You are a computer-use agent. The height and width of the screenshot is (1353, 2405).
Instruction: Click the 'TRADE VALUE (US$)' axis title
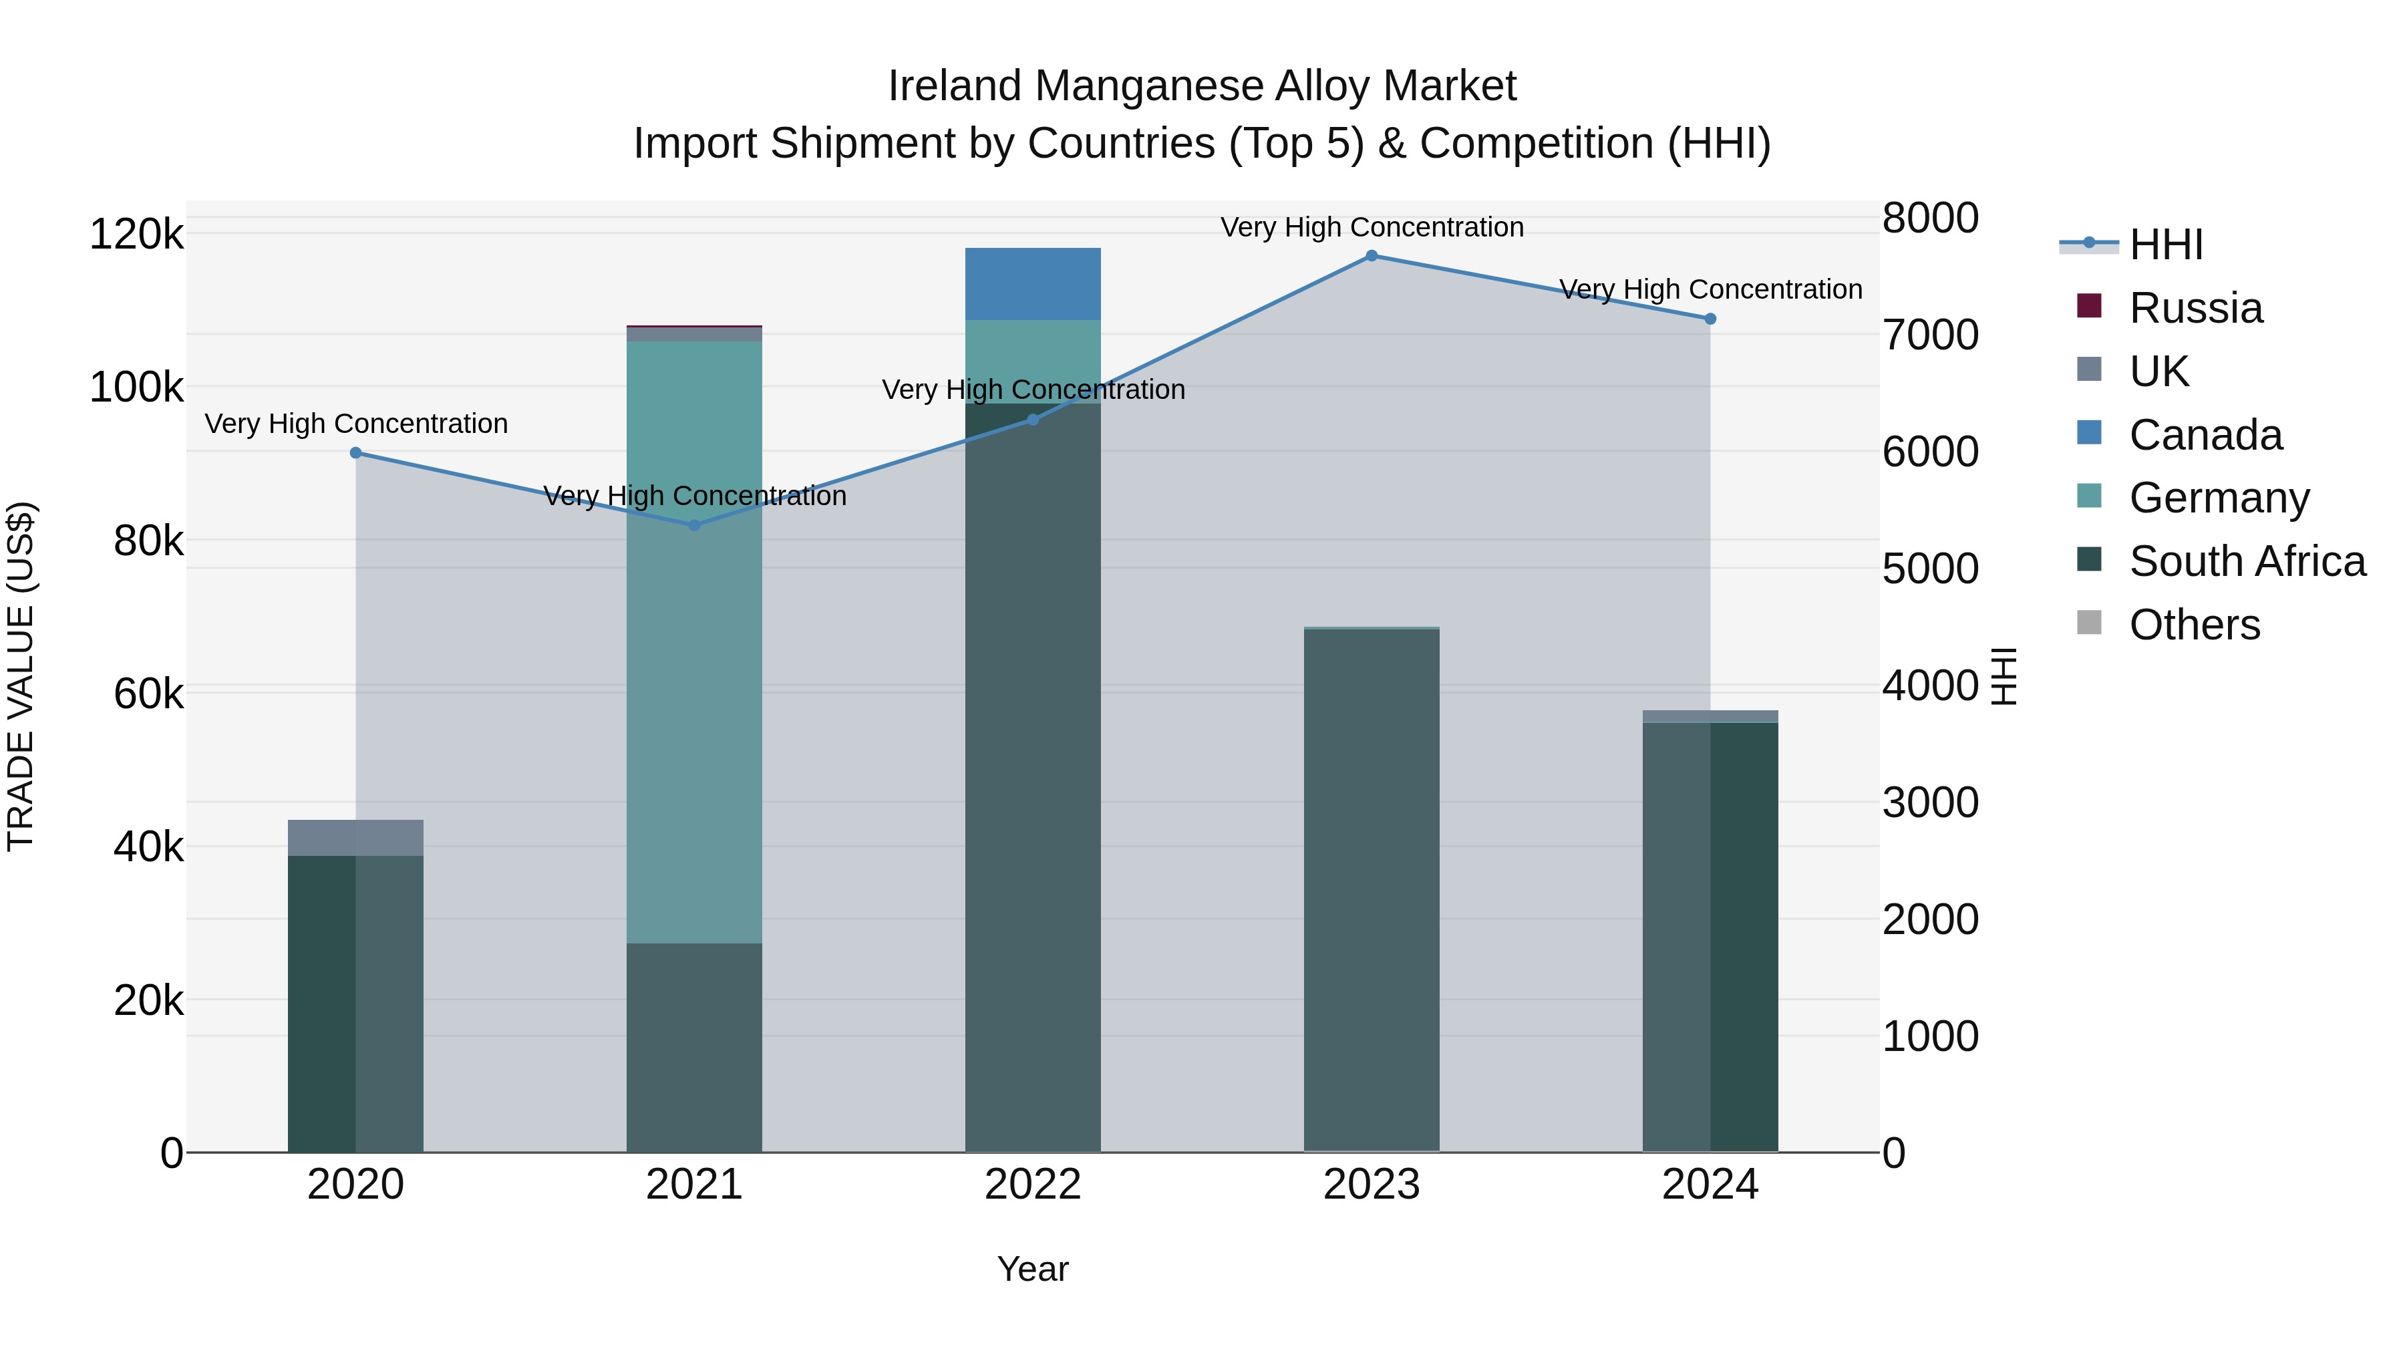coord(21,676)
